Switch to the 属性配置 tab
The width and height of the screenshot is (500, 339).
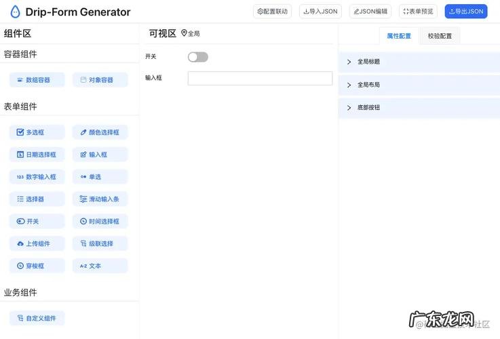pos(398,36)
